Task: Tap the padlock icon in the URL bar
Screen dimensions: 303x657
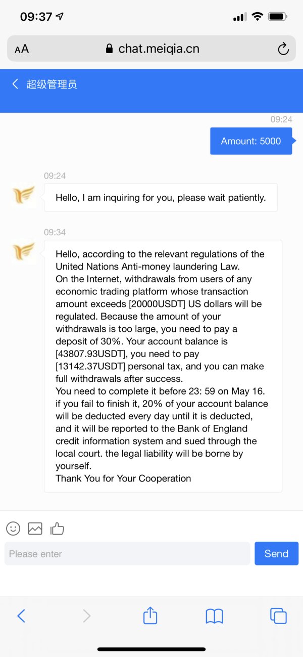Action: click(109, 49)
